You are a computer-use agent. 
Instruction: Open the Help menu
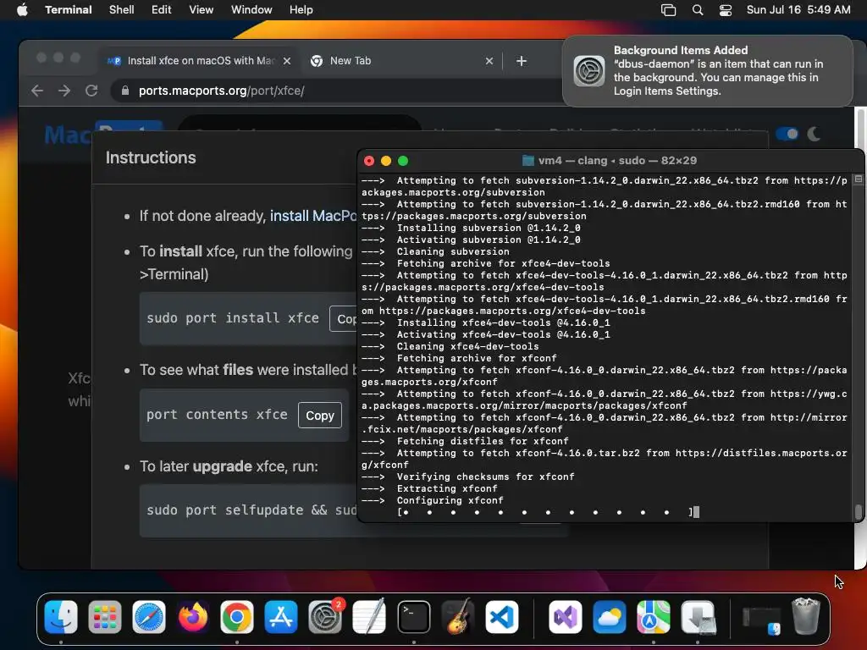point(301,9)
